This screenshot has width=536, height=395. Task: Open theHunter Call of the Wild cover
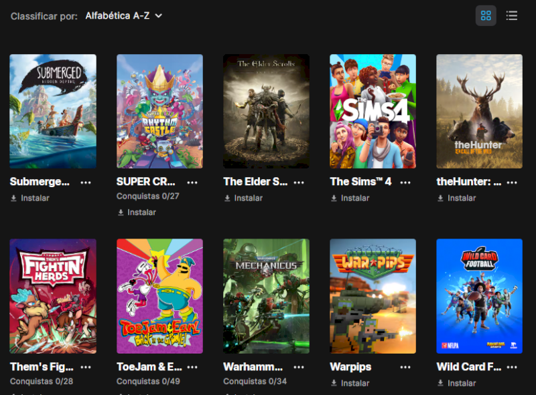pyautogui.click(x=479, y=111)
